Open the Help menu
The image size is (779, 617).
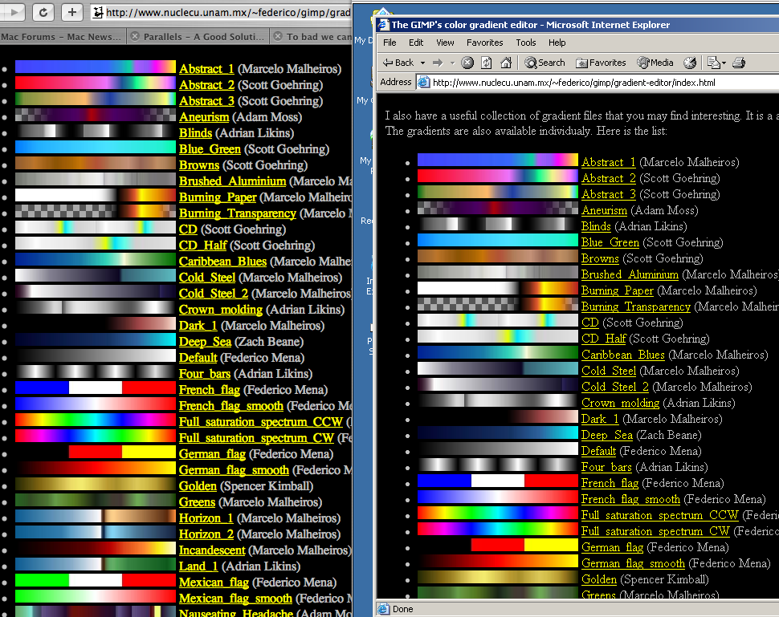coord(557,43)
